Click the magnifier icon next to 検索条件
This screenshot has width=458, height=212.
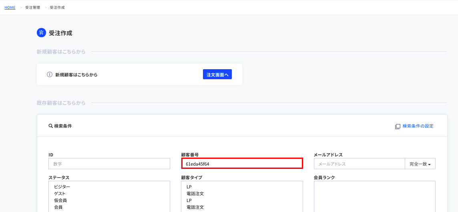[50, 126]
